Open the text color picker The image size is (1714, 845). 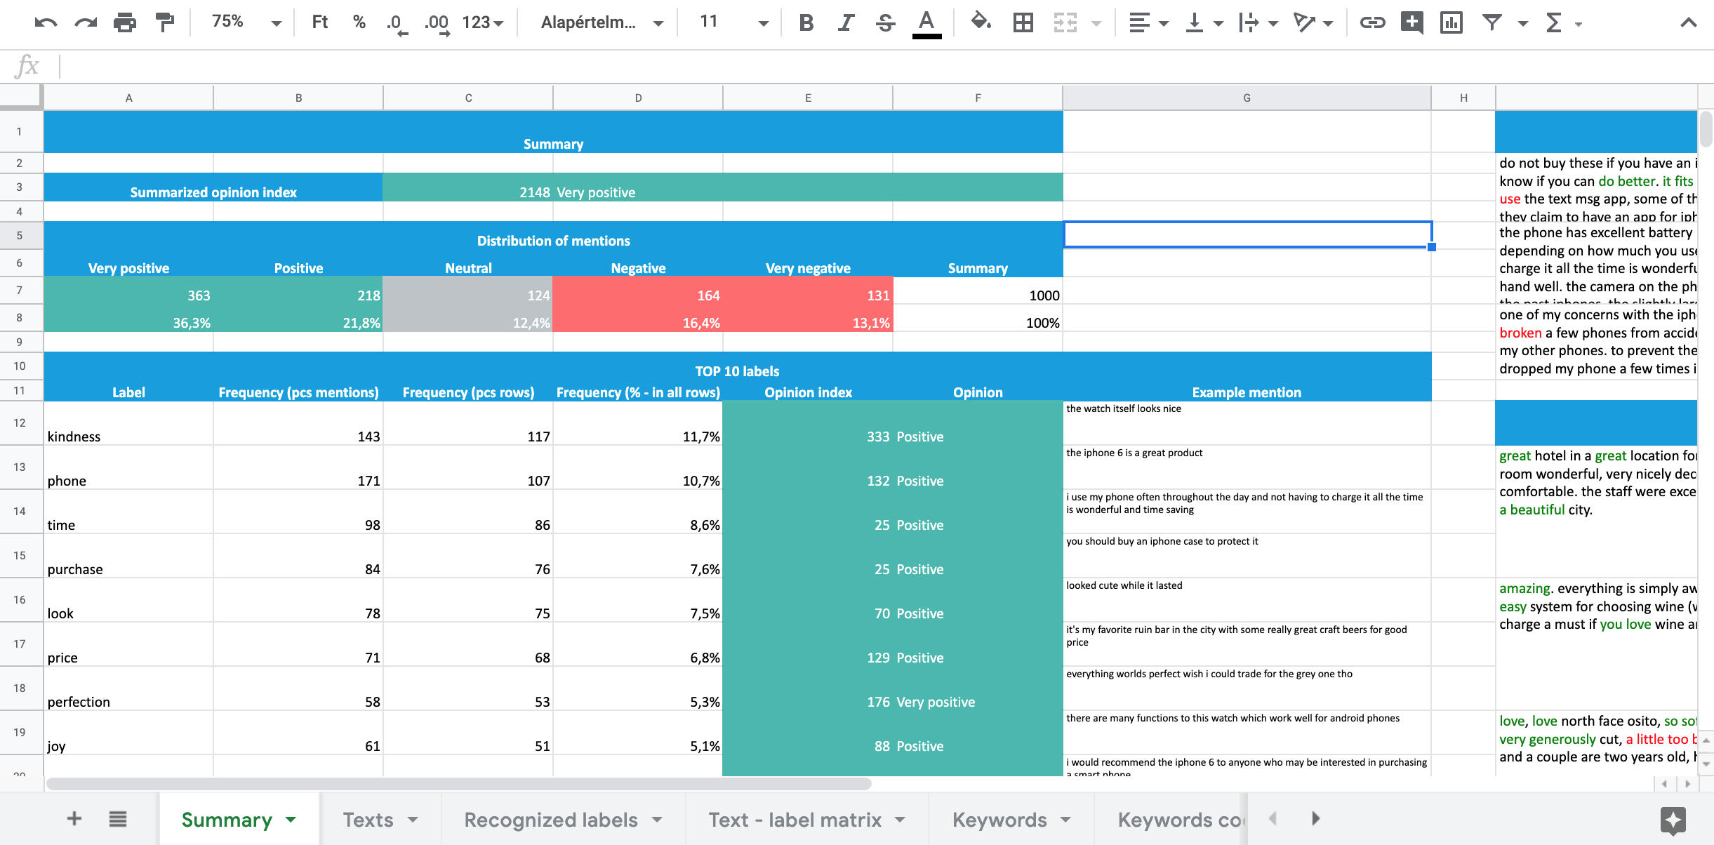coord(926,24)
